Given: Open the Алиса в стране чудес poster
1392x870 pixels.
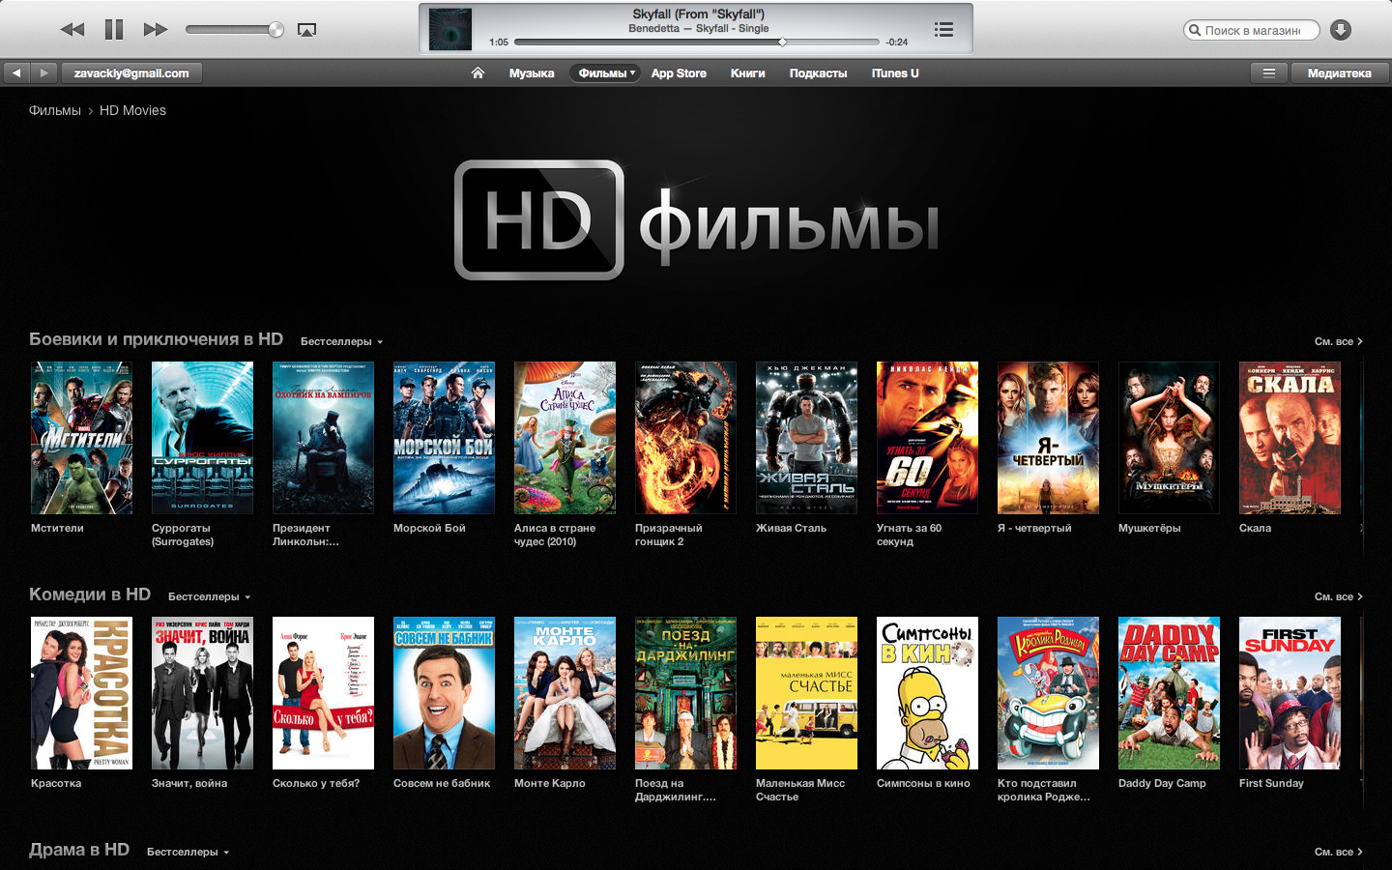Looking at the screenshot, I should pos(565,438).
